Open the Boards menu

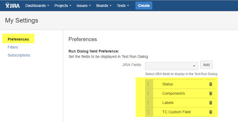(x=104, y=6)
